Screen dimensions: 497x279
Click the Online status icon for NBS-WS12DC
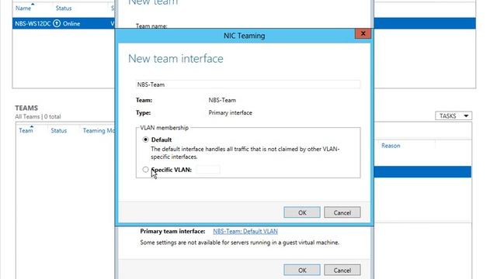coord(57,23)
